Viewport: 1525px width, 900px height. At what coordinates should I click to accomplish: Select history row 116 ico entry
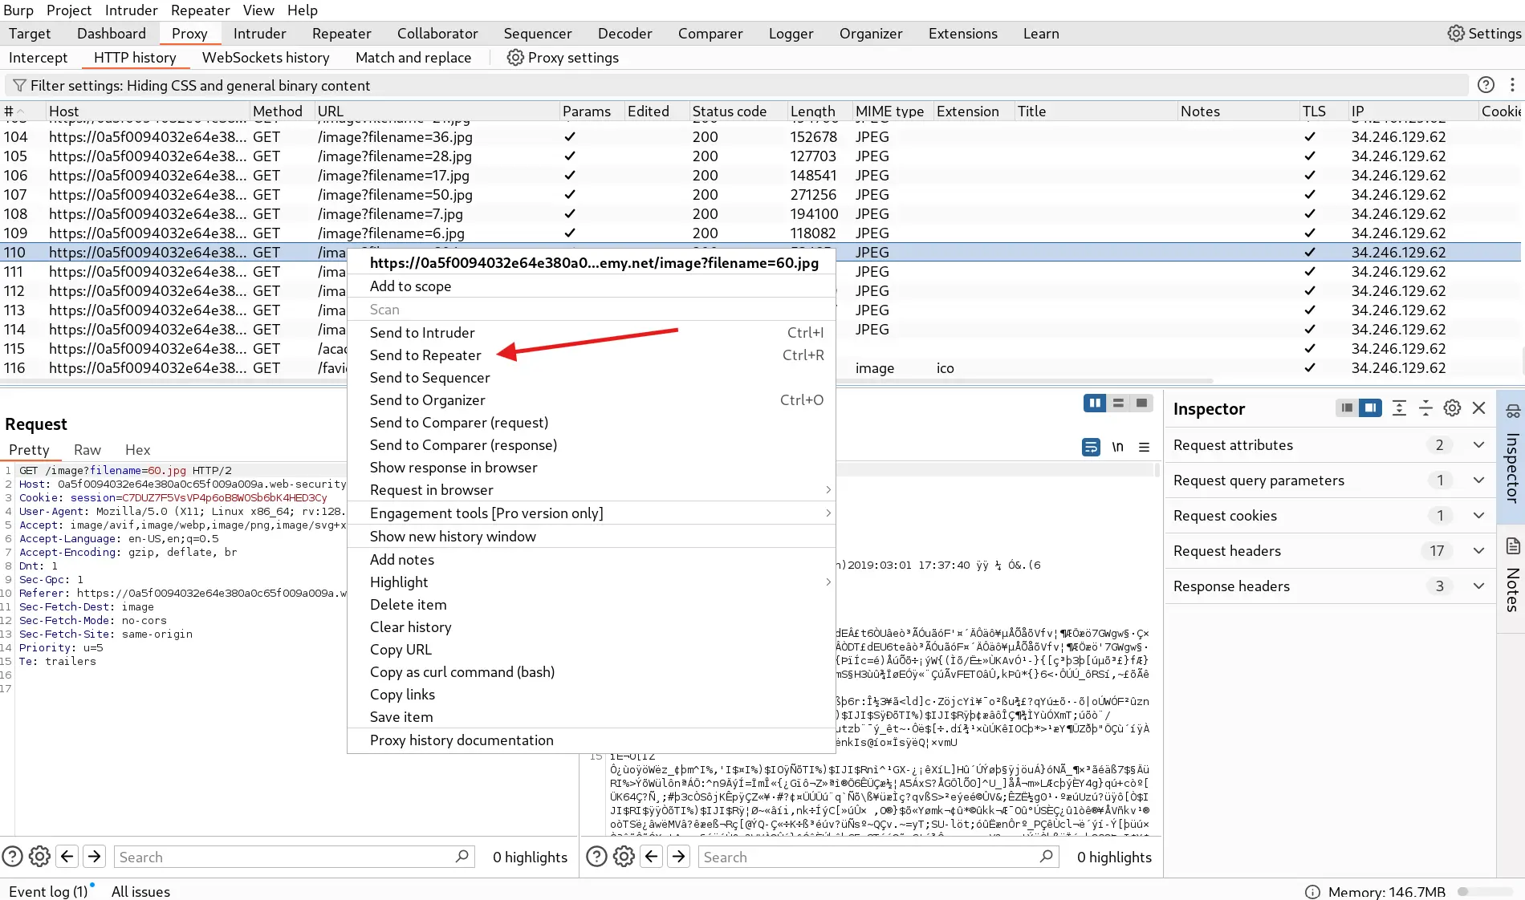point(761,368)
